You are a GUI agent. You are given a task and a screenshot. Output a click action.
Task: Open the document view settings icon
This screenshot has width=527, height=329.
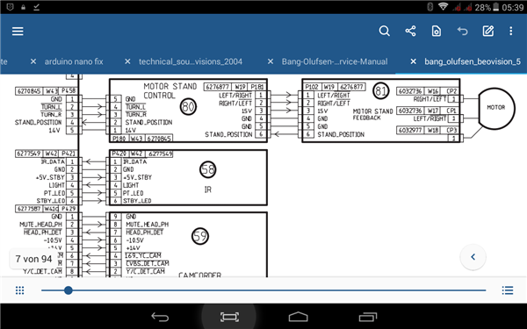click(x=437, y=32)
